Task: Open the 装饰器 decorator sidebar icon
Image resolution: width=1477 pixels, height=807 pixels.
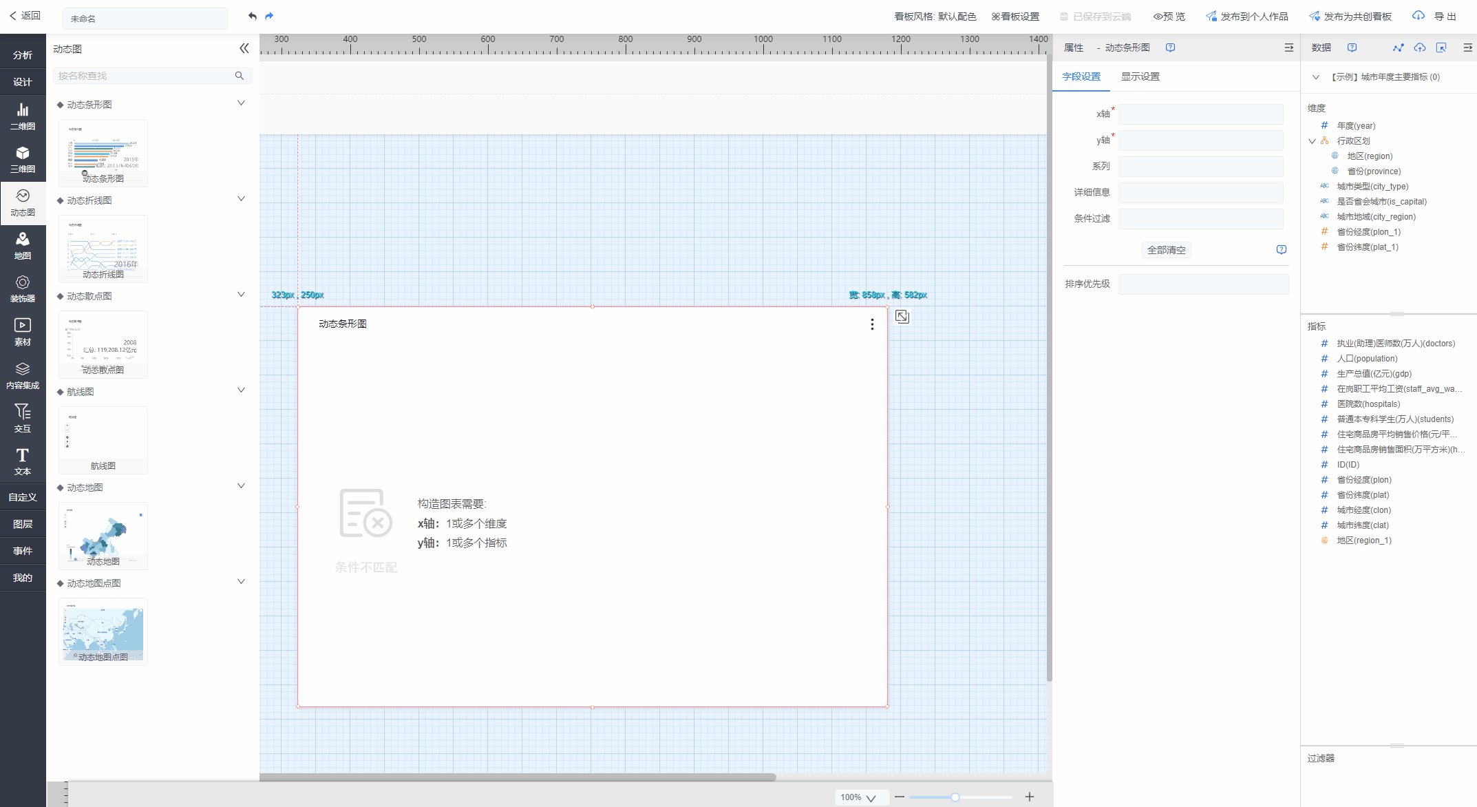Action: pos(23,289)
